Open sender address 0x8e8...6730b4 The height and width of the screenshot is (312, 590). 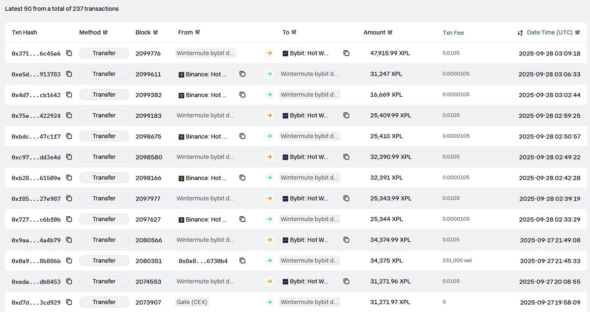click(203, 261)
